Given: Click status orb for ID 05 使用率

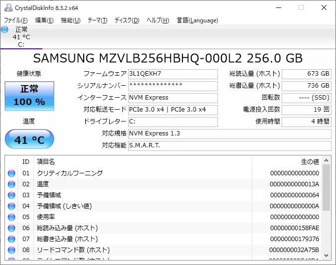Looking at the screenshot, I should [11, 217].
